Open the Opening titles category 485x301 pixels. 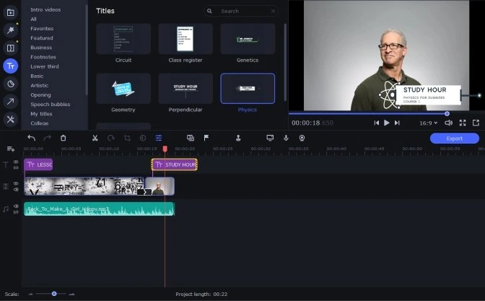pos(40,95)
